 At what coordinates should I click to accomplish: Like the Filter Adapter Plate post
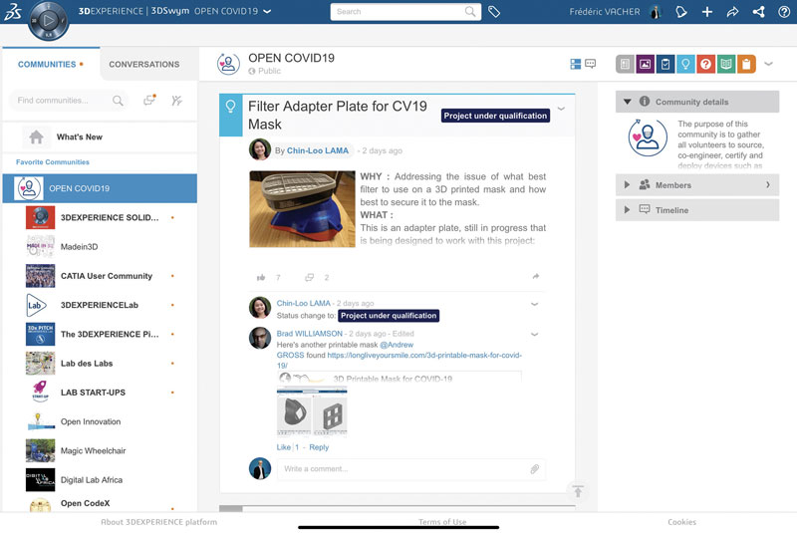(x=261, y=277)
